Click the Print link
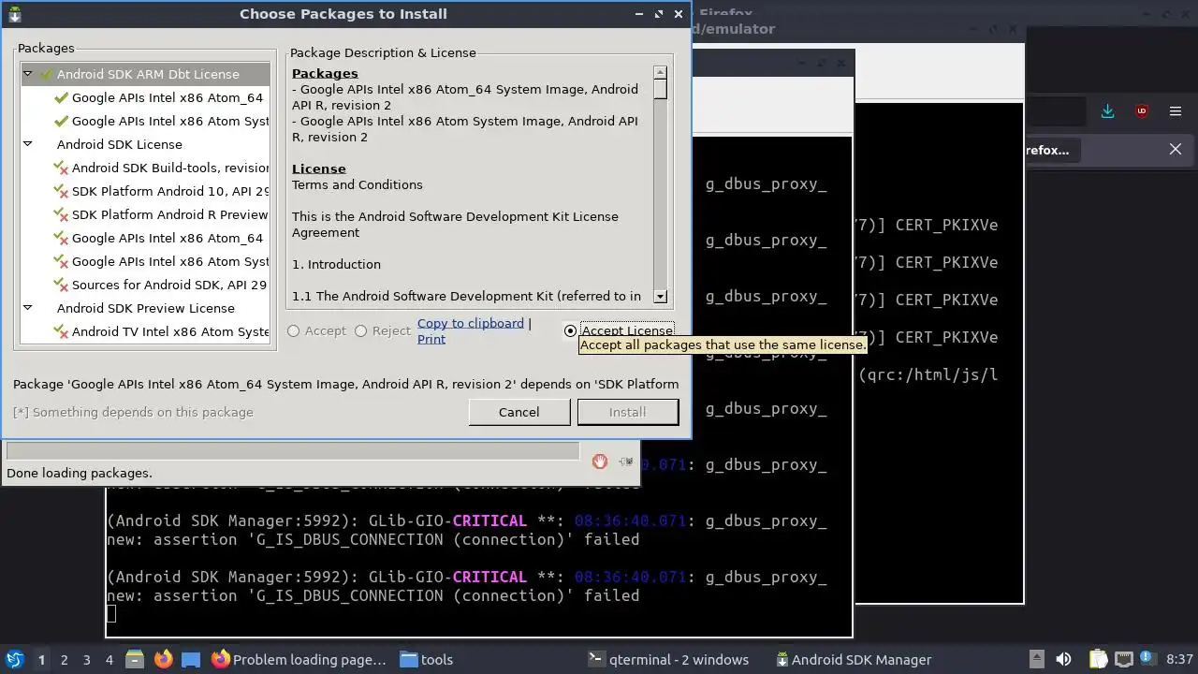 point(431,339)
